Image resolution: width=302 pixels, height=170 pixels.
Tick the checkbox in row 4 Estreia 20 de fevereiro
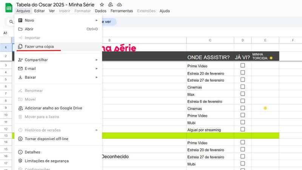tap(243, 73)
